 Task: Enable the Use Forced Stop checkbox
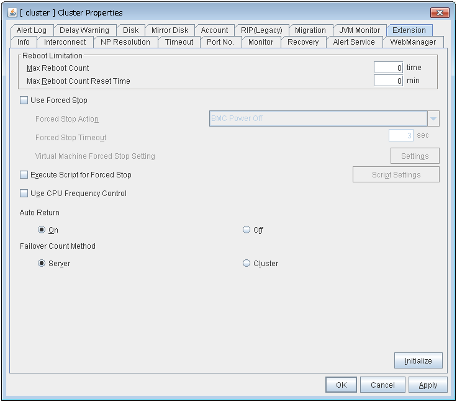(x=24, y=100)
